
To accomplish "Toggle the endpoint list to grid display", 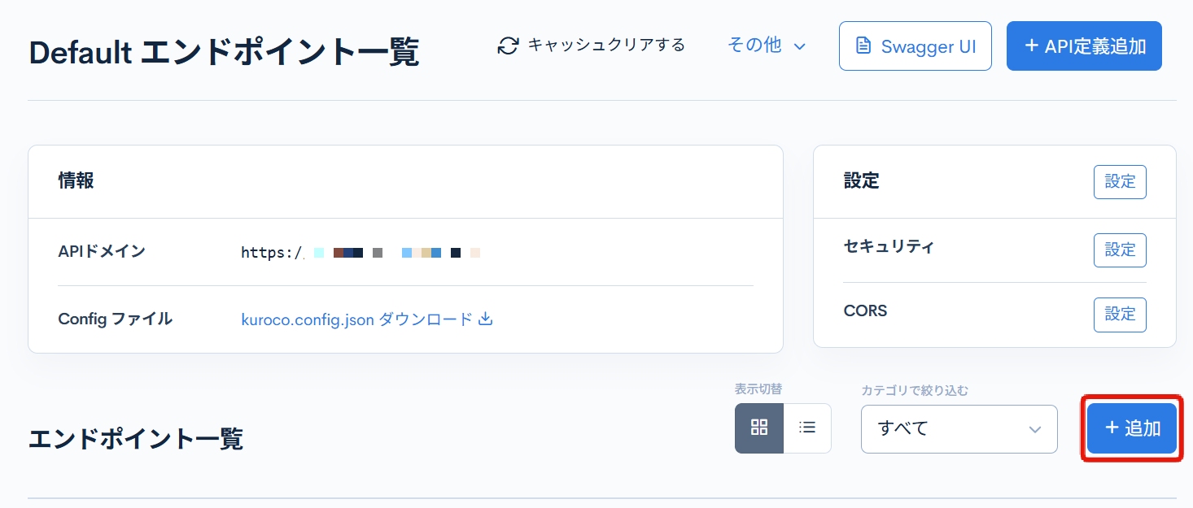I will (x=758, y=428).
